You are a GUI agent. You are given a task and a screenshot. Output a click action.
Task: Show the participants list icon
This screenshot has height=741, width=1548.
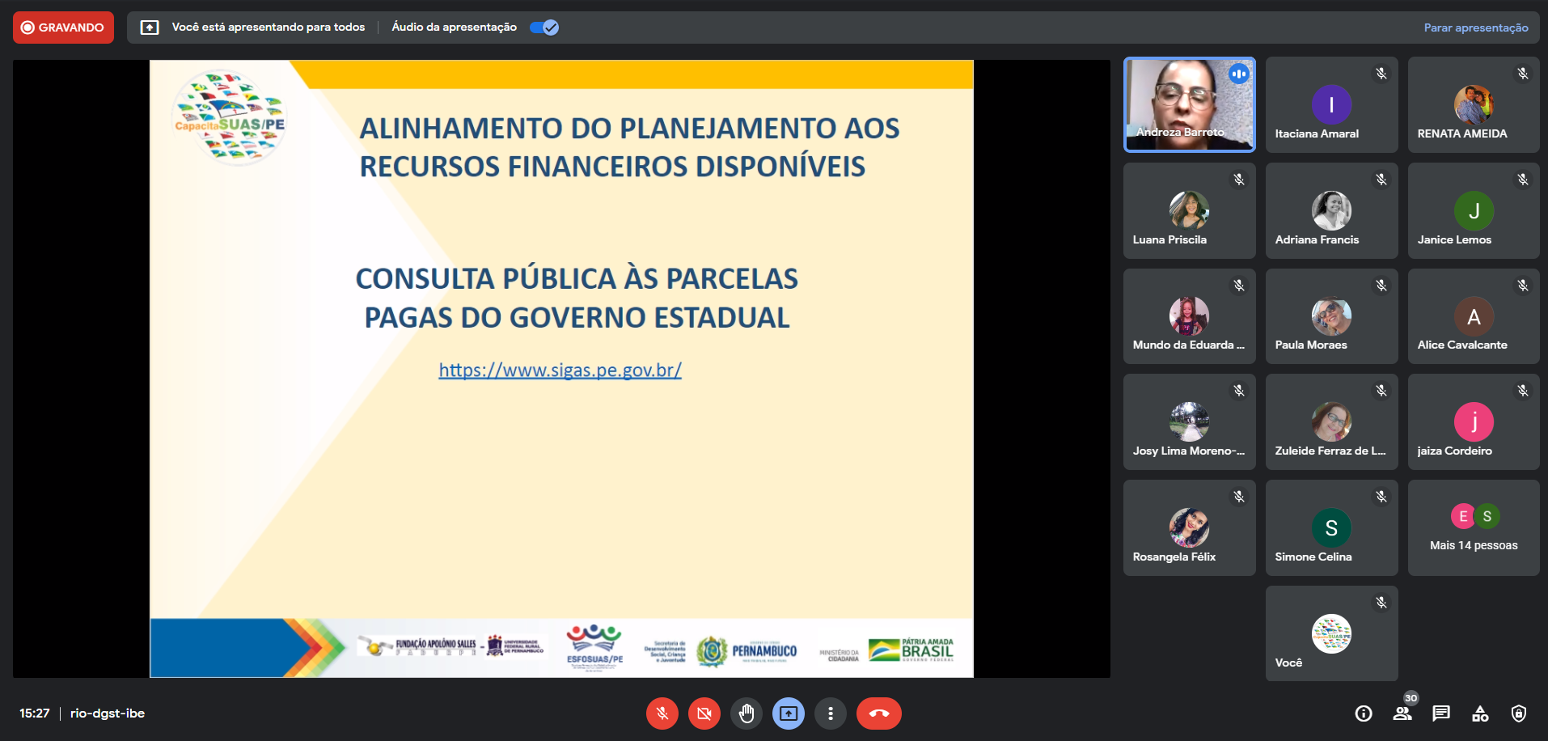pos(1402,713)
